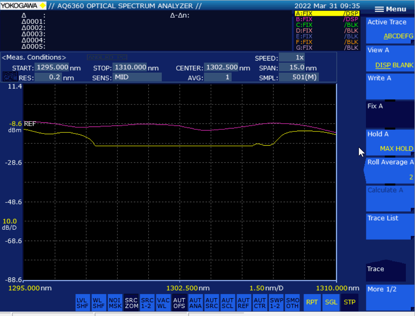Image resolution: width=415 pixels, height=316 pixels.
Task: Toggle the AUT SCL auto scale indicator
Action: 227,303
